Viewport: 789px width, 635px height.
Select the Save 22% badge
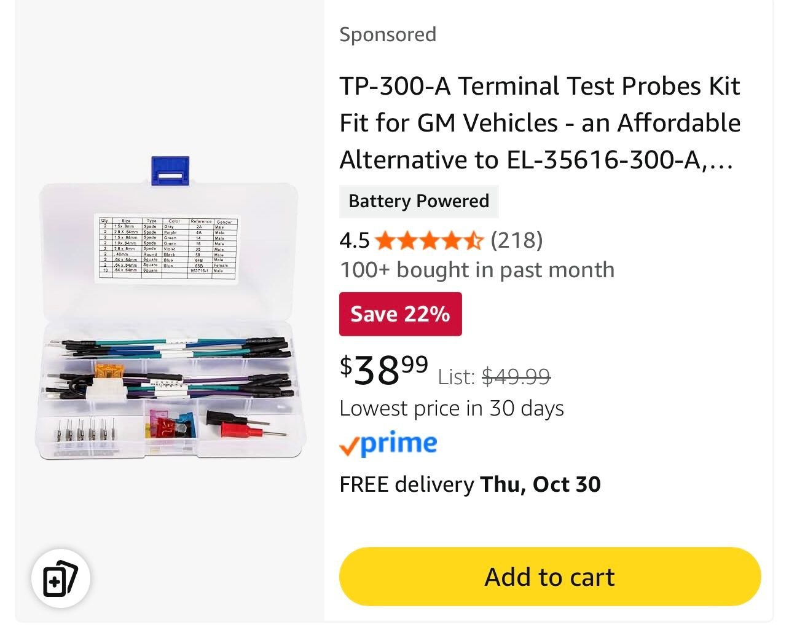pos(401,314)
